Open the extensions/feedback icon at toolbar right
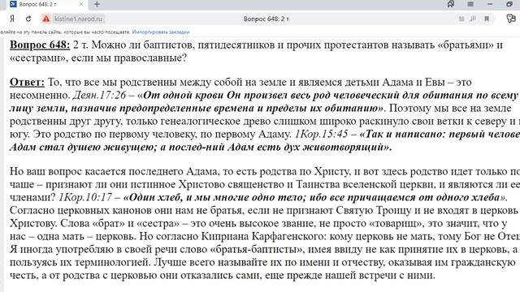The image size is (520, 292). [x=511, y=19]
